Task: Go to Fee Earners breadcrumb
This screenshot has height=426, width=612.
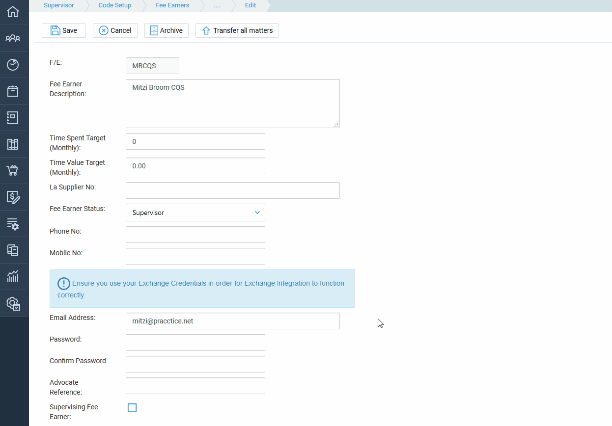Action: click(x=172, y=5)
